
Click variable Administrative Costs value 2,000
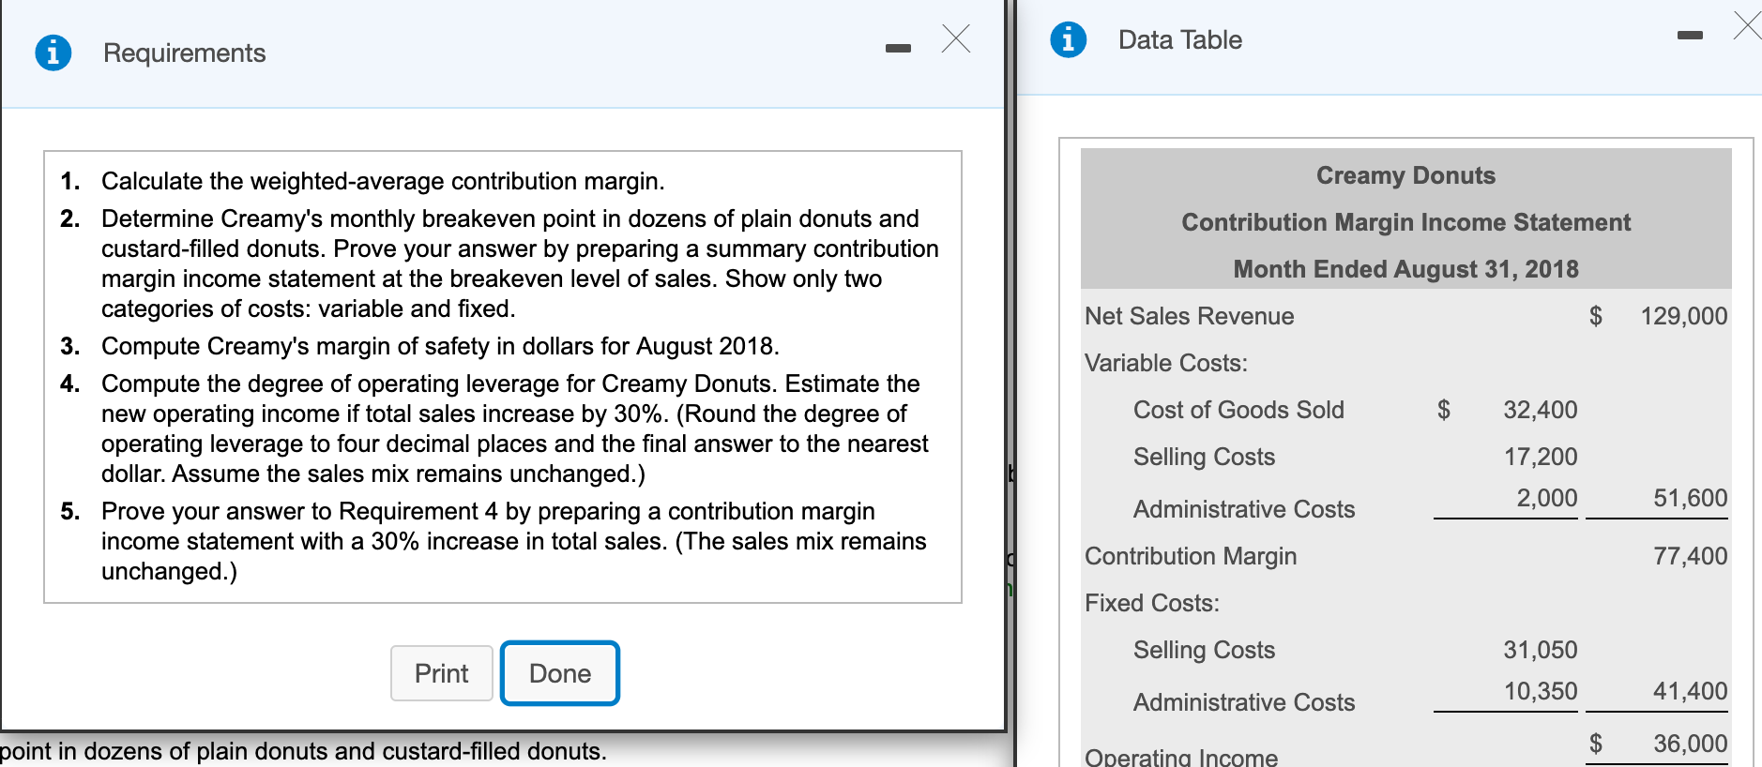(x=1546, y=498)
